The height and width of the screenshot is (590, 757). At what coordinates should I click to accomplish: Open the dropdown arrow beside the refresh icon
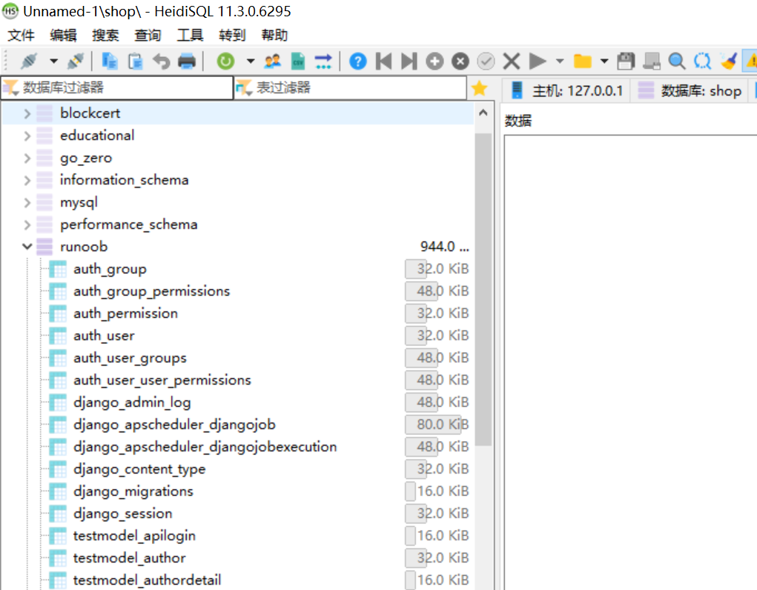[x=250, y=62]
